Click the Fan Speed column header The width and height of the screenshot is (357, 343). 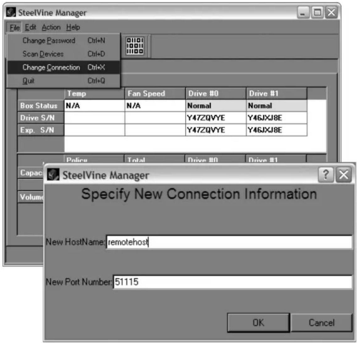(155, 94)
